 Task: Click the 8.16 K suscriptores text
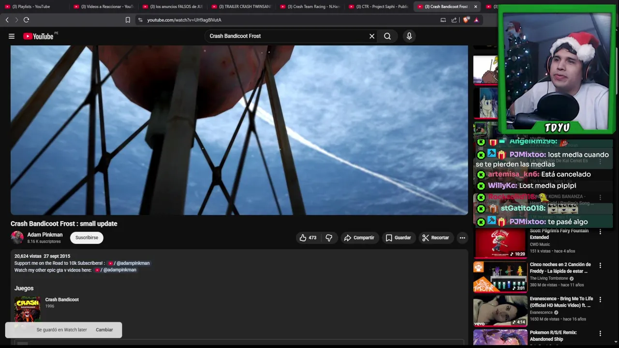[x=44, y=242]
